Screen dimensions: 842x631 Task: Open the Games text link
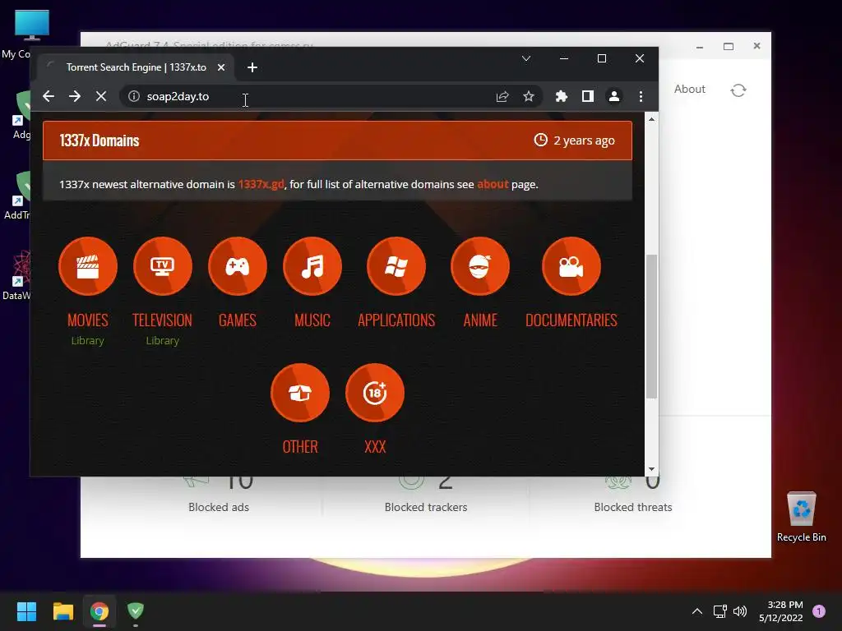point(238,320)
